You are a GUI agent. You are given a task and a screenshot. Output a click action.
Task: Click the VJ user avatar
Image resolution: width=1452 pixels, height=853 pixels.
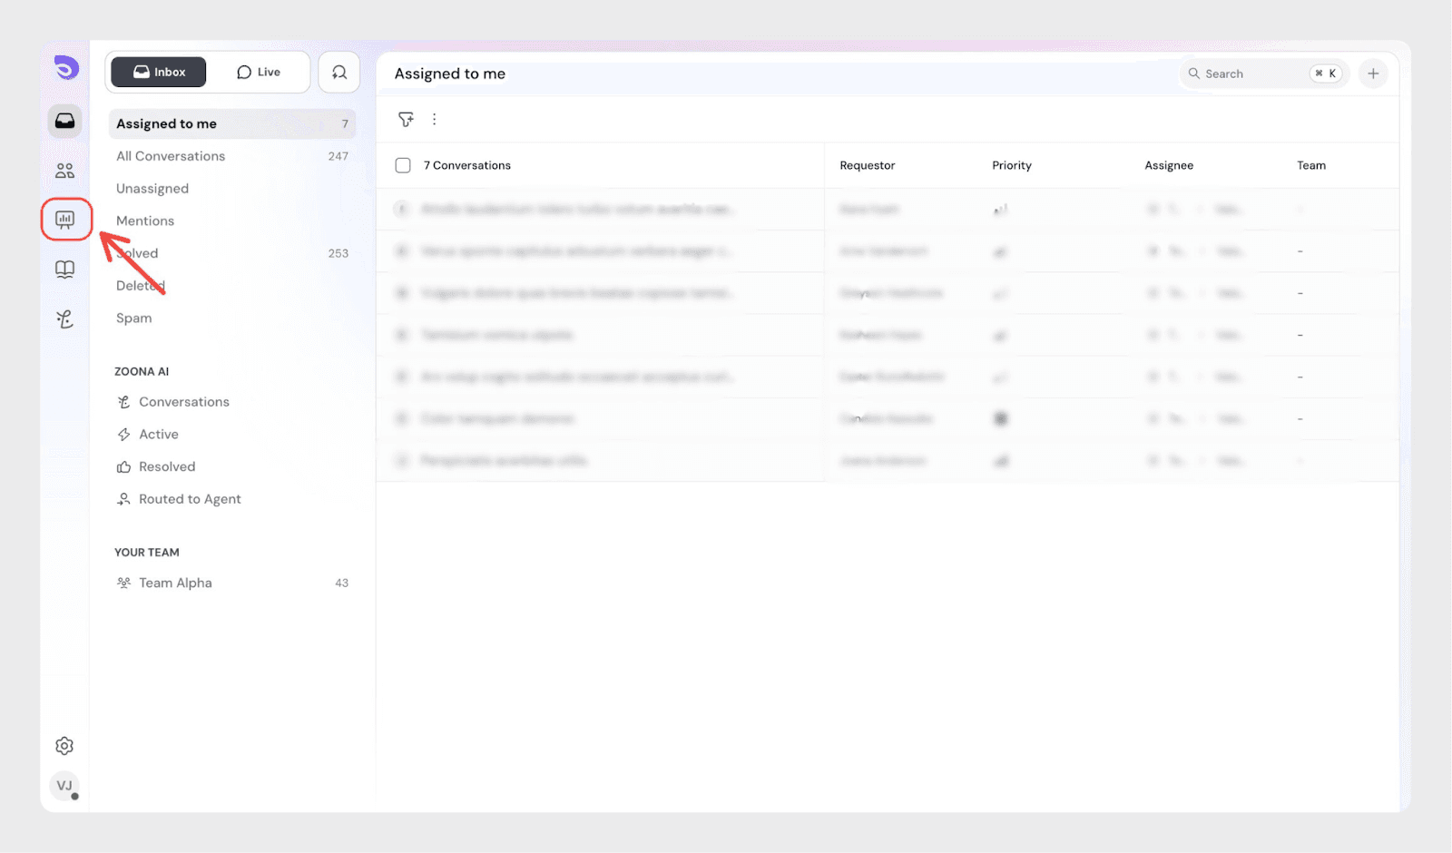pyautogui.click(x=64, y=786)
